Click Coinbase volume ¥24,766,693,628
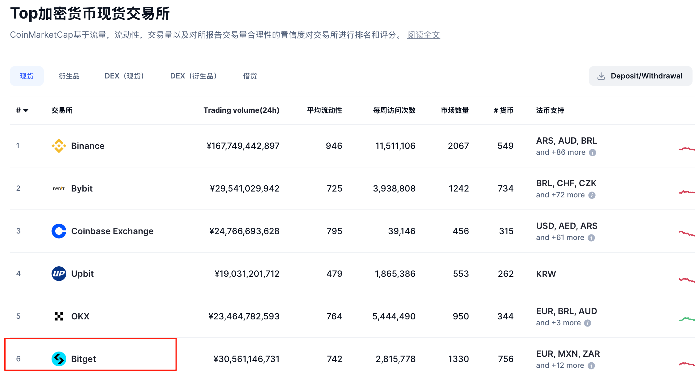 point(244,231)
